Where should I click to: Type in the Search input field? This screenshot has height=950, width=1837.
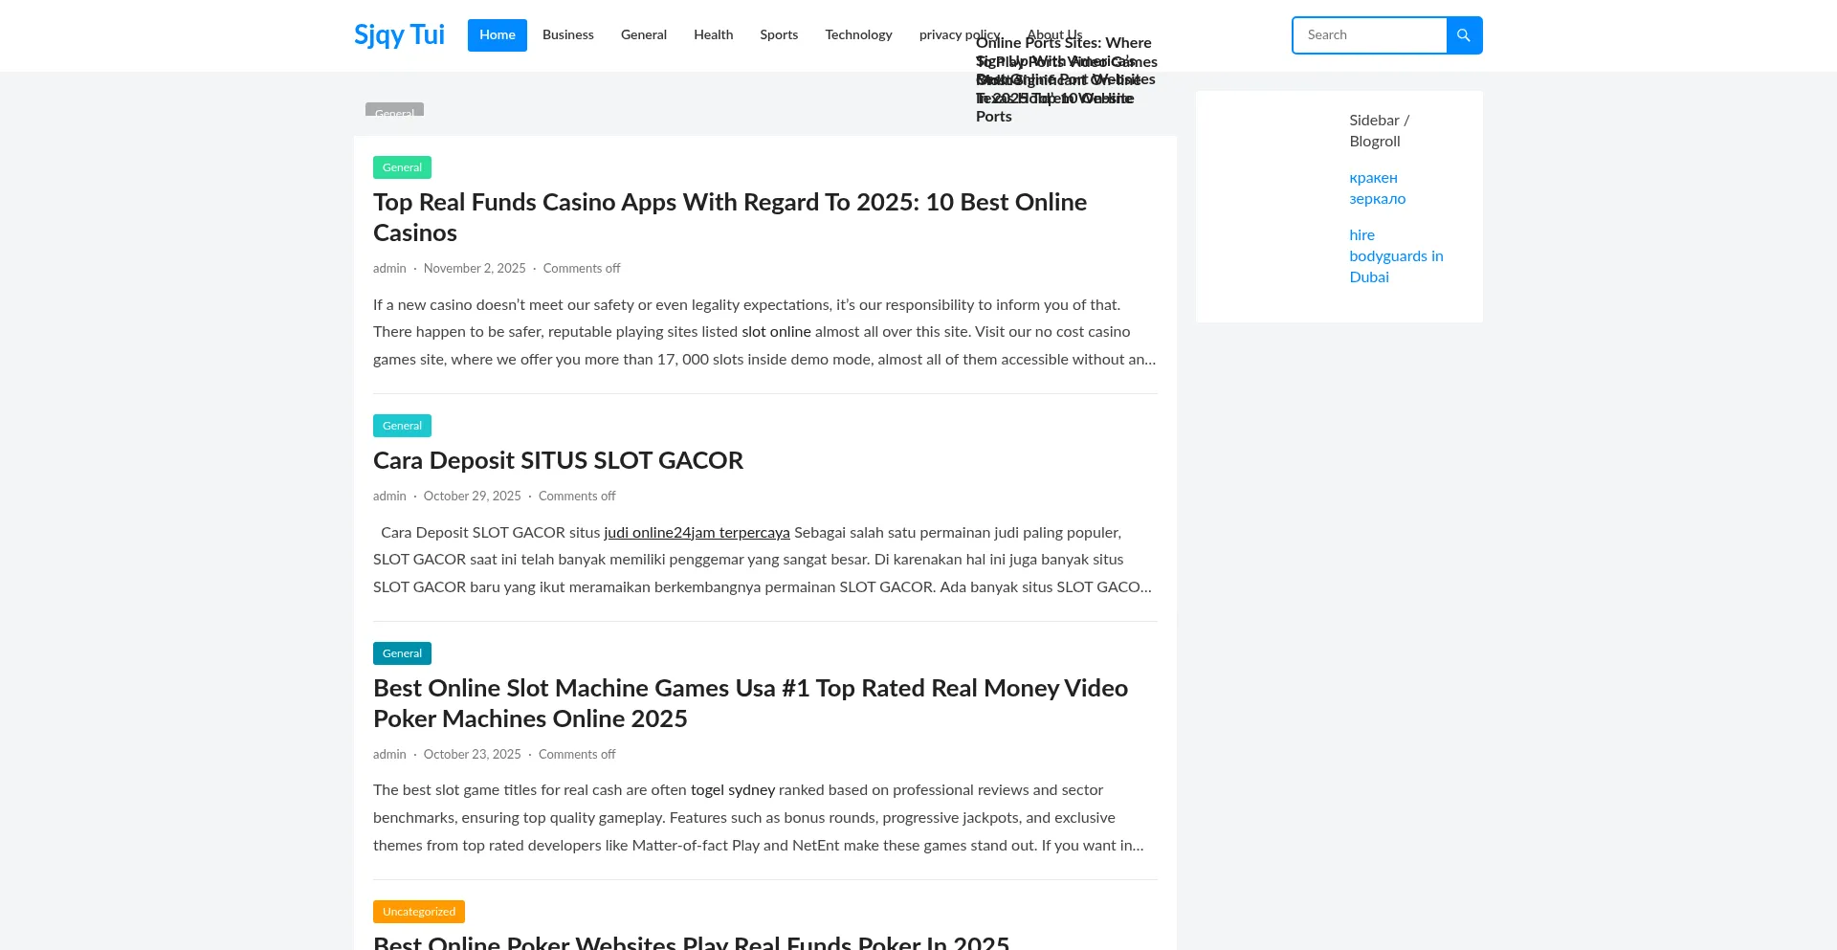point(1369,35)
